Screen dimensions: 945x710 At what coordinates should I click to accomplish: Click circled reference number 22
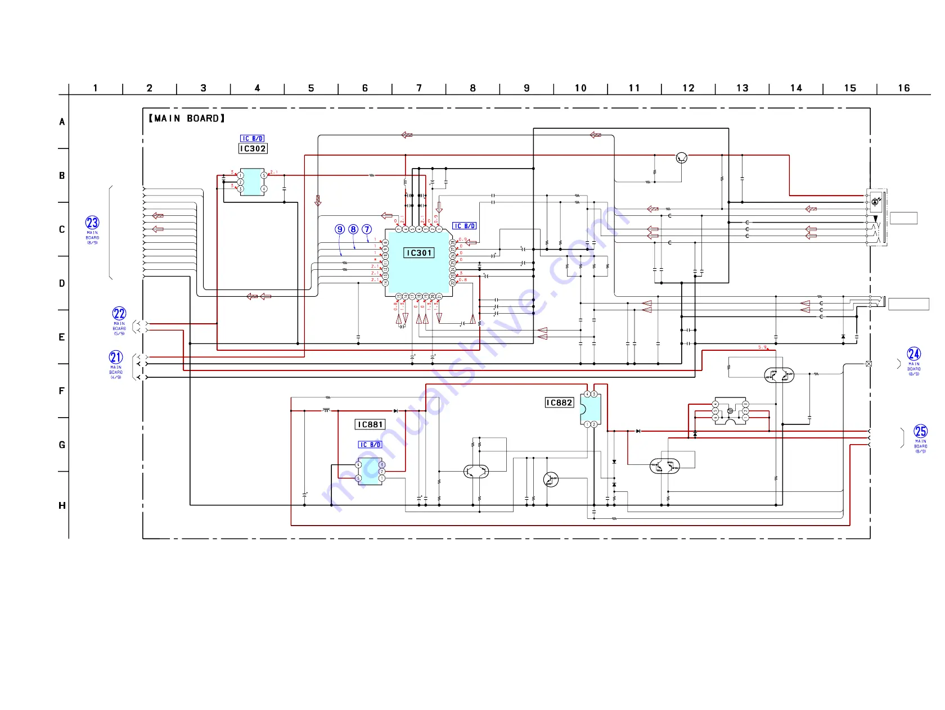click(119, 314)
